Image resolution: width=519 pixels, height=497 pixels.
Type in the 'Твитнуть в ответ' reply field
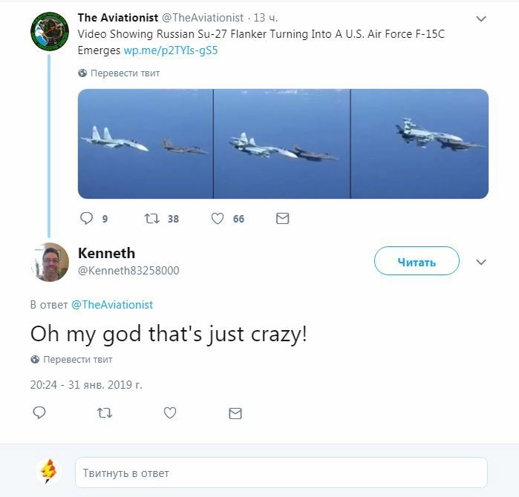(281, 473)
